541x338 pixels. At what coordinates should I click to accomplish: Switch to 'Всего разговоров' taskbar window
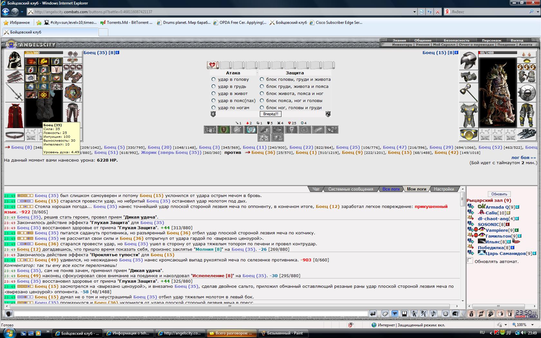[232, 333]
